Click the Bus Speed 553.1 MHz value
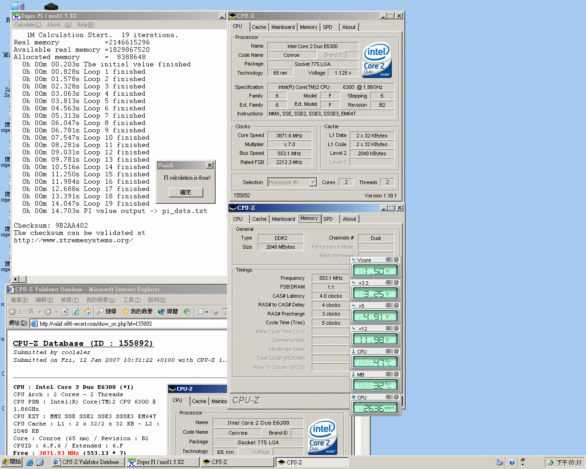 (x=289, y=153)
